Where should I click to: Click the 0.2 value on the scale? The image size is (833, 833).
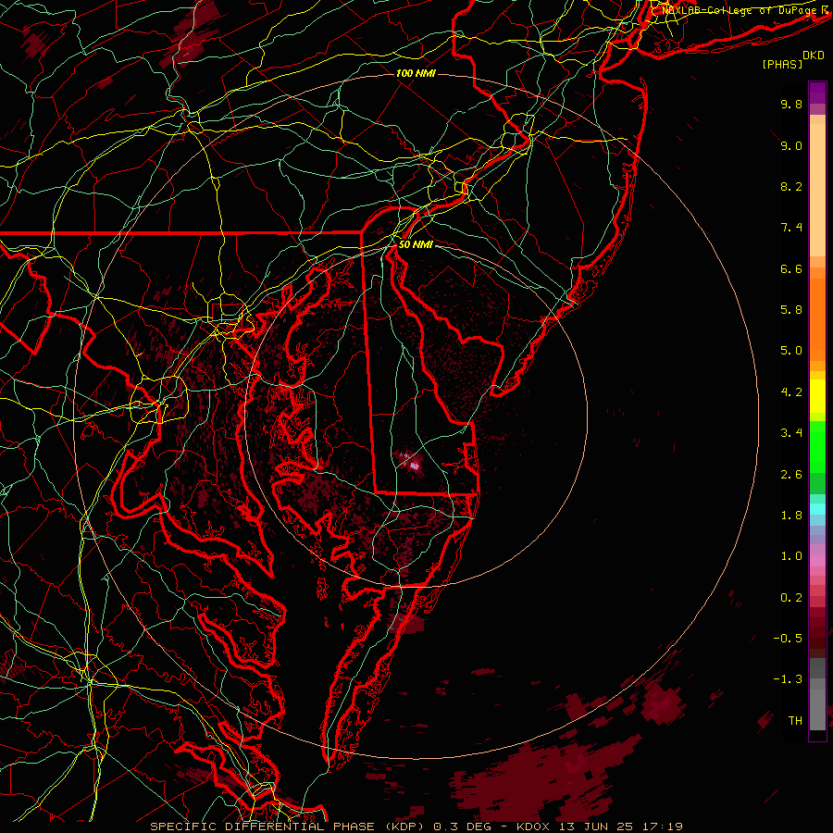(791, 598)
